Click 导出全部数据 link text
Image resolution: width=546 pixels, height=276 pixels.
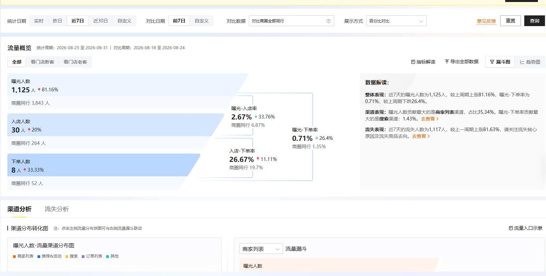click(x=464, y=62)
